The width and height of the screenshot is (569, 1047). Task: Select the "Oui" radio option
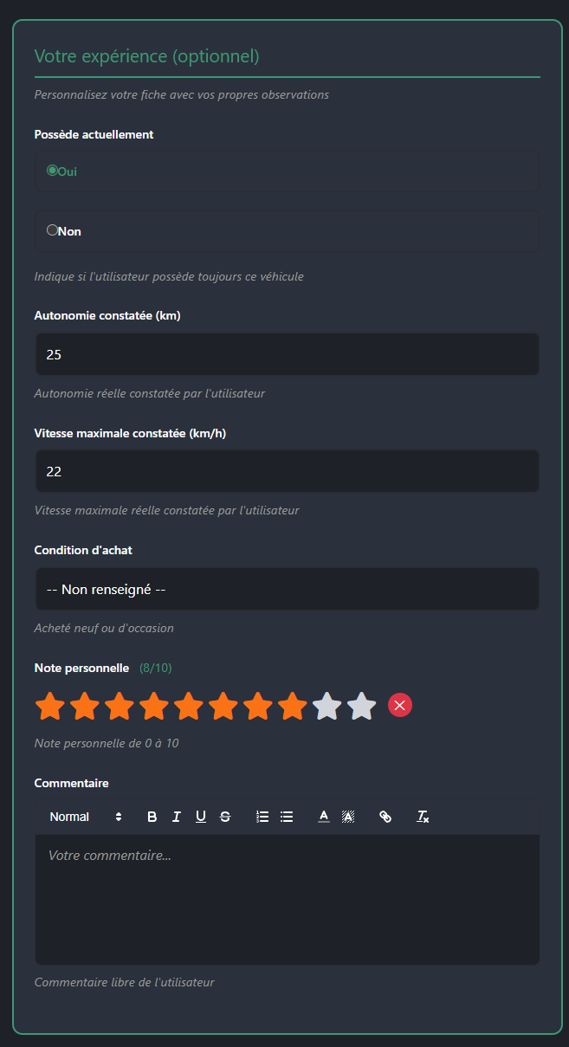(x=52, y=171)
